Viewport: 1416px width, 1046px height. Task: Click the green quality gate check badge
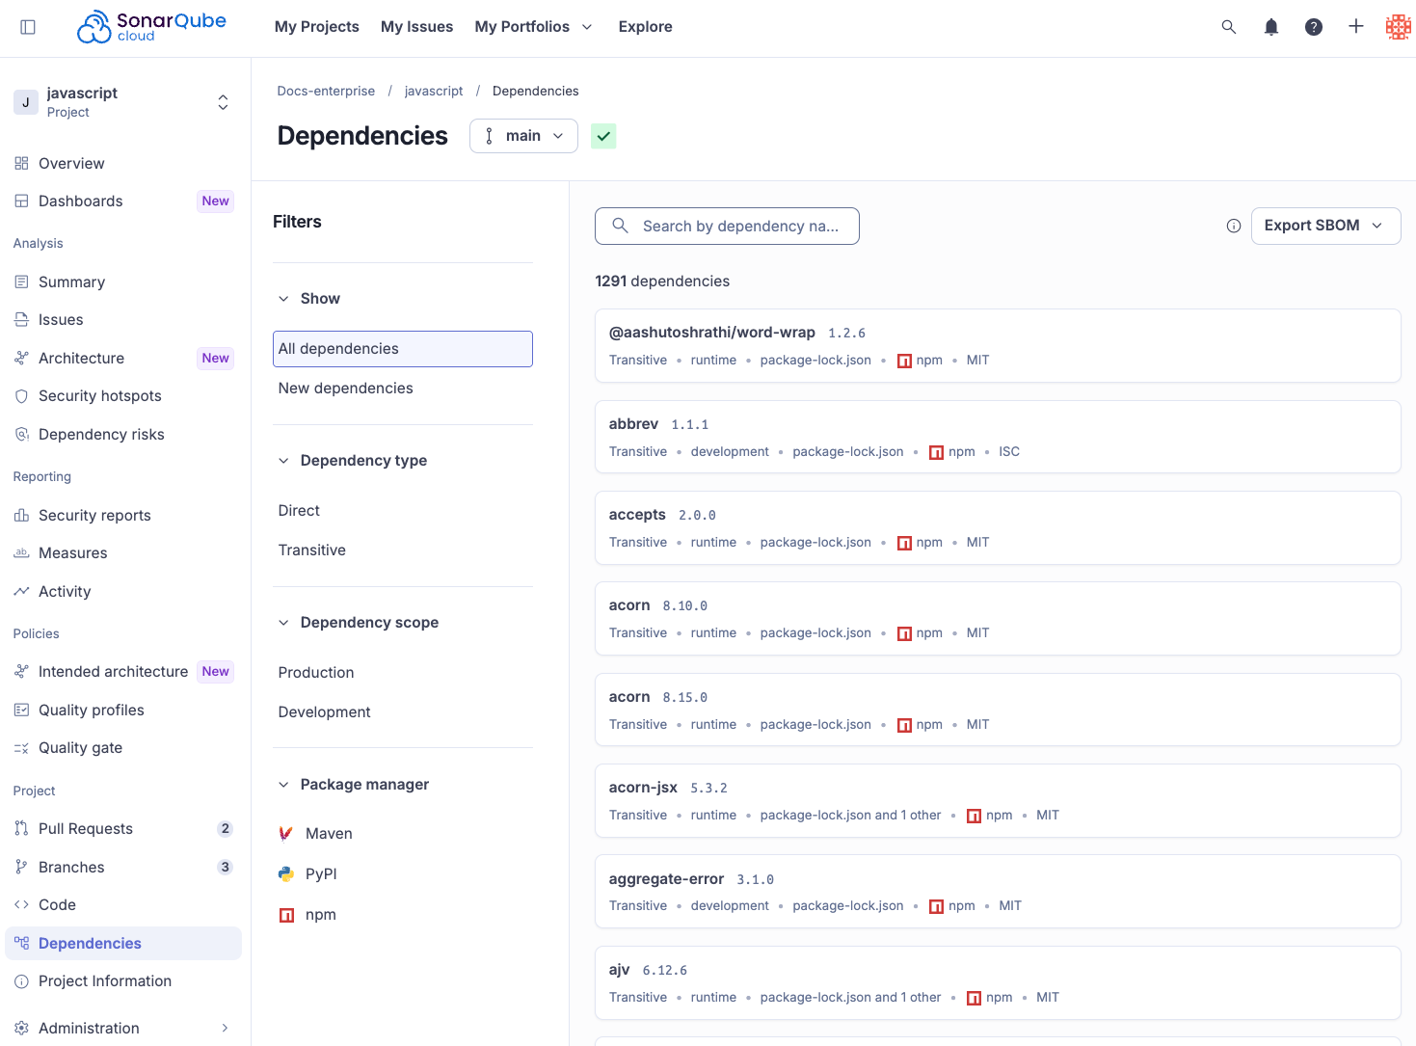click(603, 136)
